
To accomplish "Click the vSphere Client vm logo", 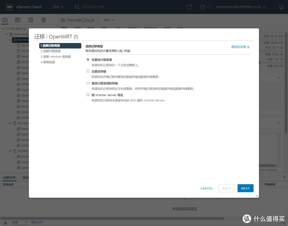I will click(9, 7).
